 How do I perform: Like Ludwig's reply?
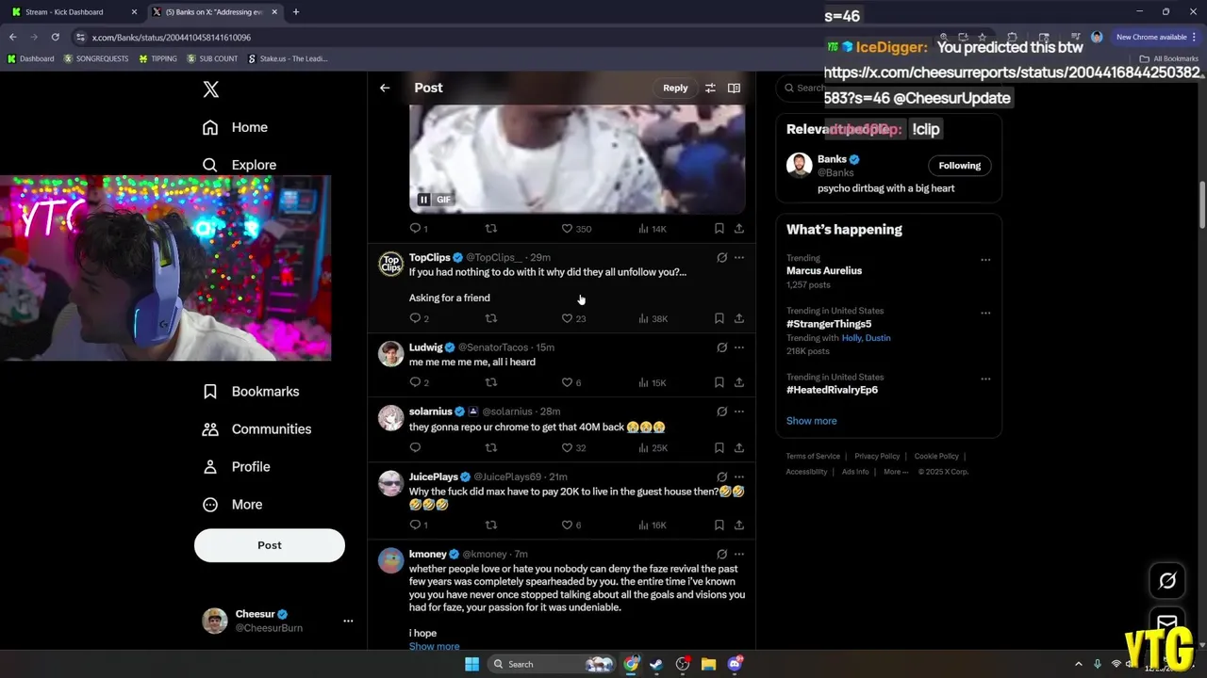pyautogui.click(x=567, y=382)
